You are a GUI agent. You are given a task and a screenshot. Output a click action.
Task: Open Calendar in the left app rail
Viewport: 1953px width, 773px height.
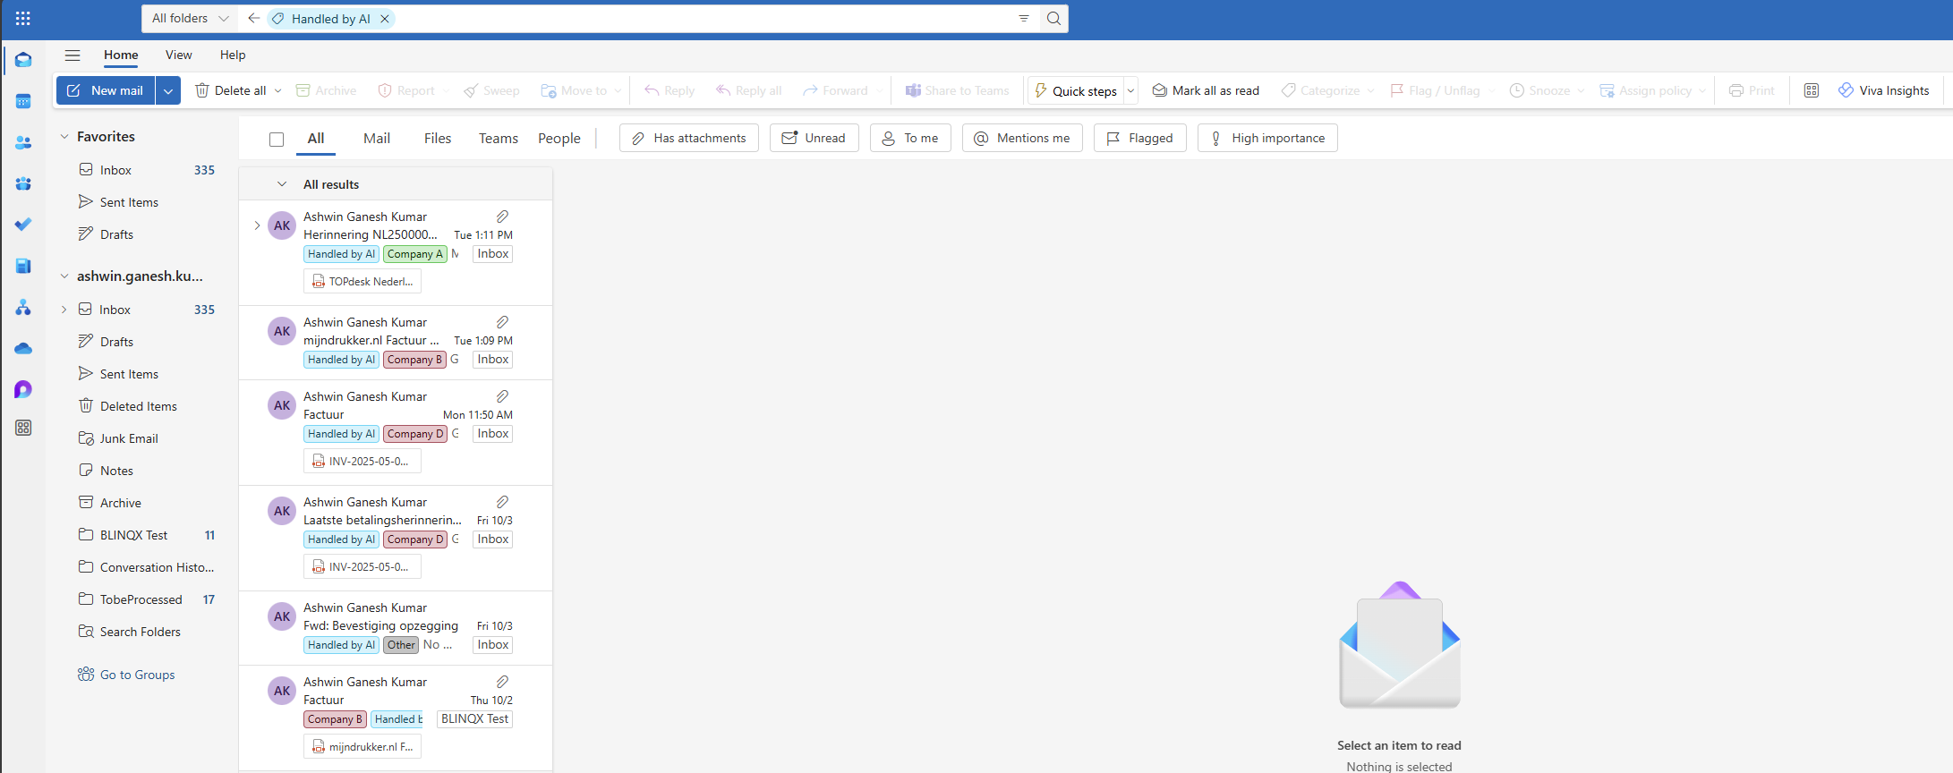click(x=23, y=101)
